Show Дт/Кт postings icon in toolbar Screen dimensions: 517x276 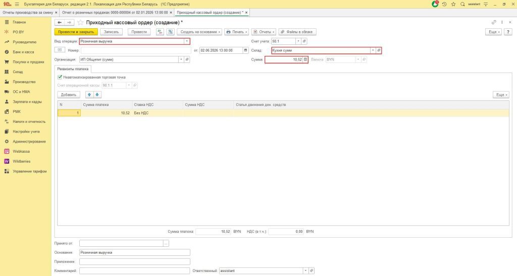pos(160,32)
